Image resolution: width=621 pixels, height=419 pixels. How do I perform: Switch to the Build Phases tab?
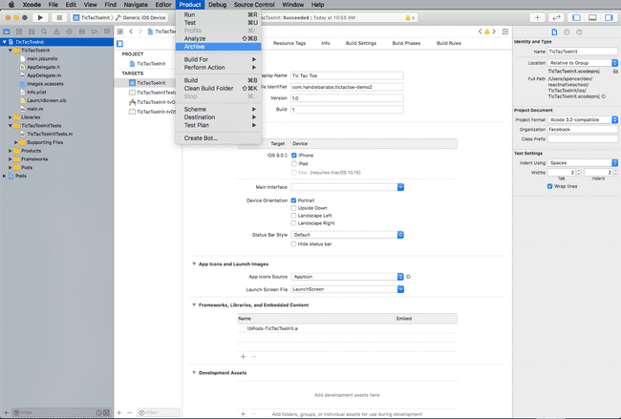click(406, 43)
